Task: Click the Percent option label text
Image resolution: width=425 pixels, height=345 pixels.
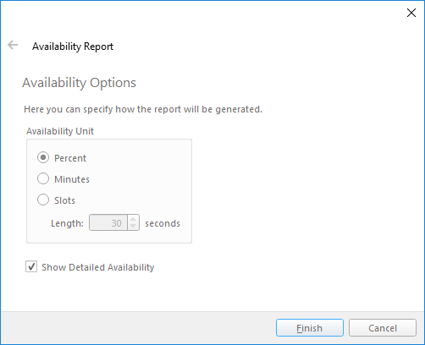Action: [x=70, y=158]
